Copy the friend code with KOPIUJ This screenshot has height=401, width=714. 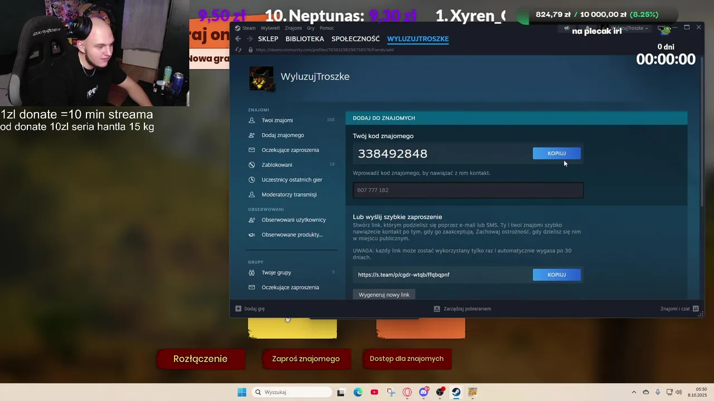tap(557, 153)
